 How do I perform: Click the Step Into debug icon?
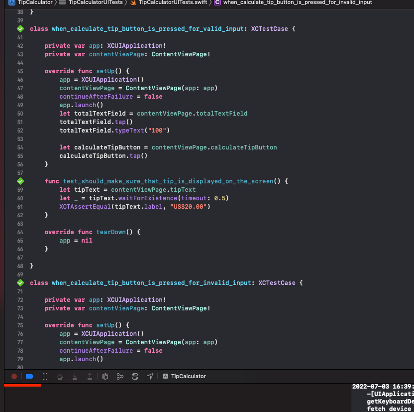click(x=75, y=376)
